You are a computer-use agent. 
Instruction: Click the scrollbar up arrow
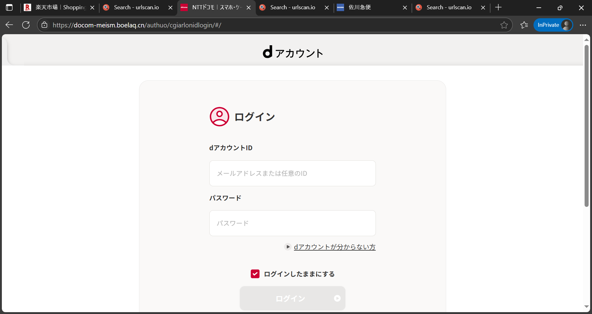tap(586, 40)
